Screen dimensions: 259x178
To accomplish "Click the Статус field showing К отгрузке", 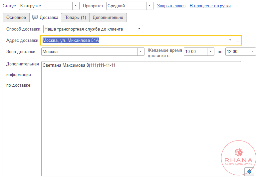I will (x=46, y=6).
